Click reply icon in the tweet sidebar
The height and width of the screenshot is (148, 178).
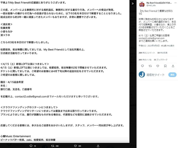pos(142,66)
